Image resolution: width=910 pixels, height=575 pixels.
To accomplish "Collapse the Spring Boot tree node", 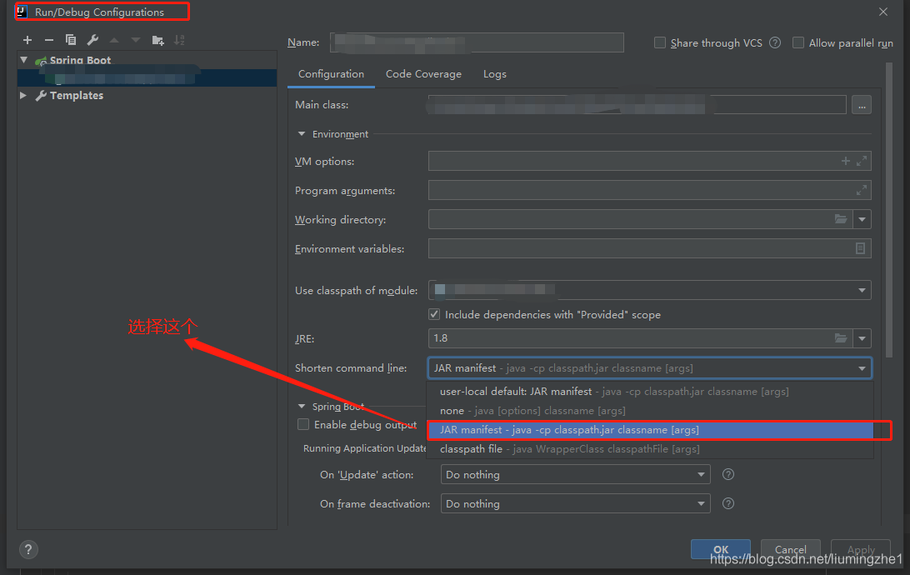I will tap(24, 60).
